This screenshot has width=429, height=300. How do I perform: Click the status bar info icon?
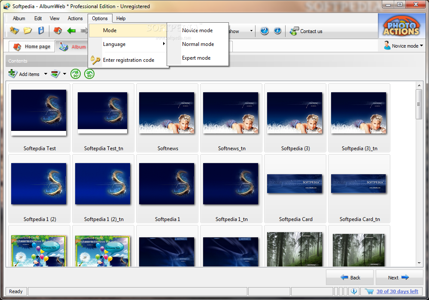(x=354, y=291)
